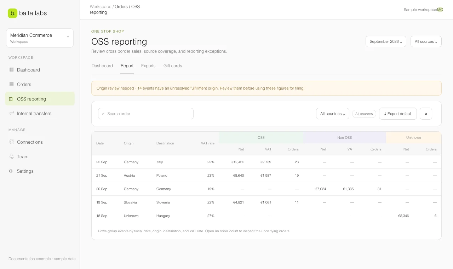Click the All sources filter chip

(364, 114)
